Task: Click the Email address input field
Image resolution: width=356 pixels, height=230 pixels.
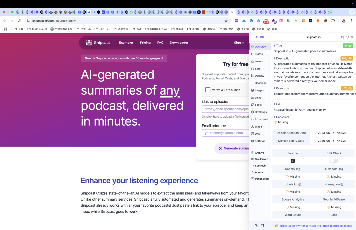Action: [x=225, y=133]
